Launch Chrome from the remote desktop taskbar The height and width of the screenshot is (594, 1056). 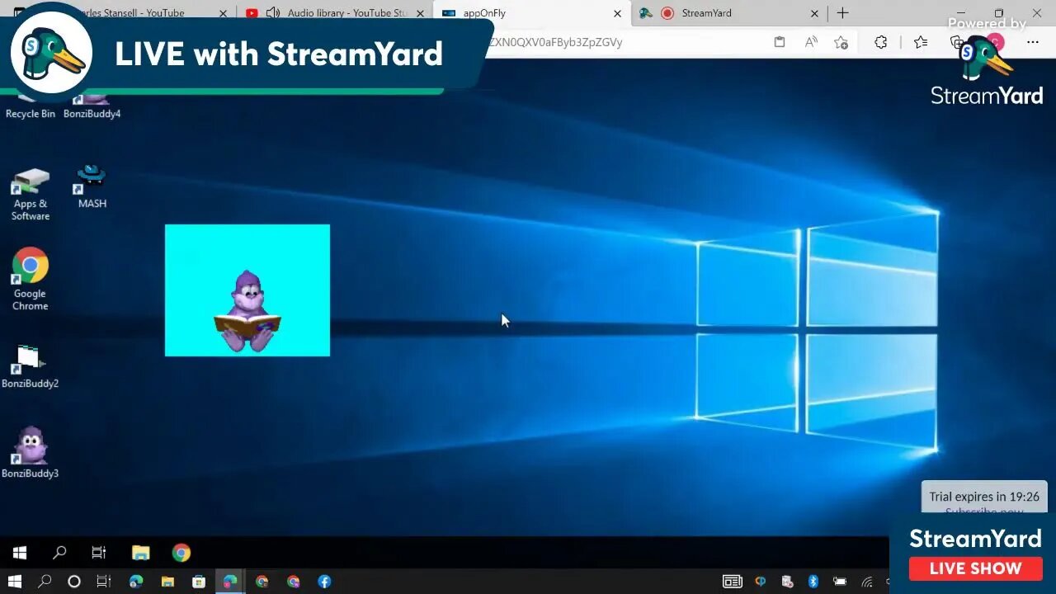coord(181,553)
